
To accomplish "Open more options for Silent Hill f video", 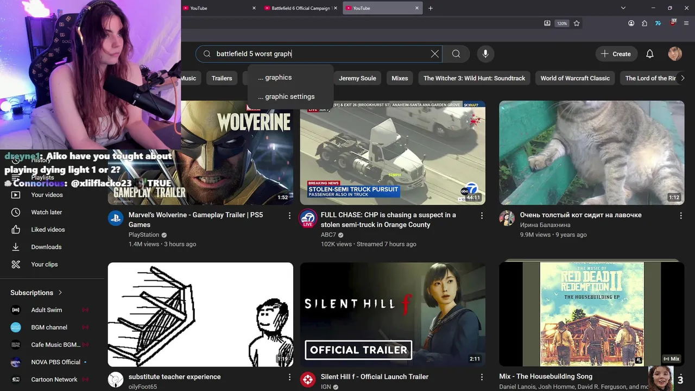I will coord(482,377).
